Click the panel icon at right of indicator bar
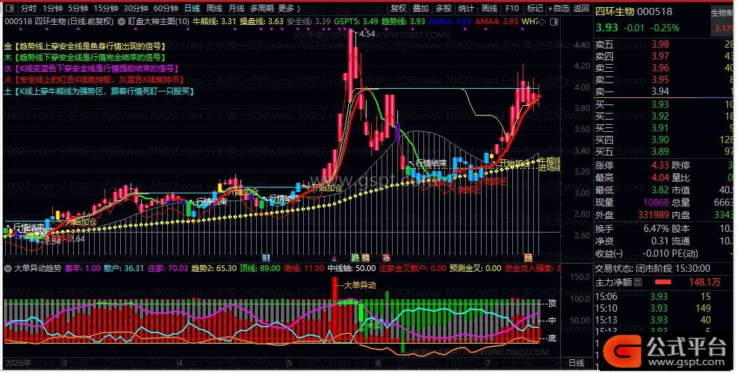Image resolution: width=737 pixels, height=373 pixels. pos(555,22)
